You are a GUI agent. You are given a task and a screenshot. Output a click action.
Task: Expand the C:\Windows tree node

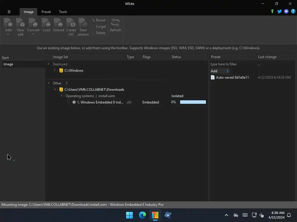pos(55,70)
